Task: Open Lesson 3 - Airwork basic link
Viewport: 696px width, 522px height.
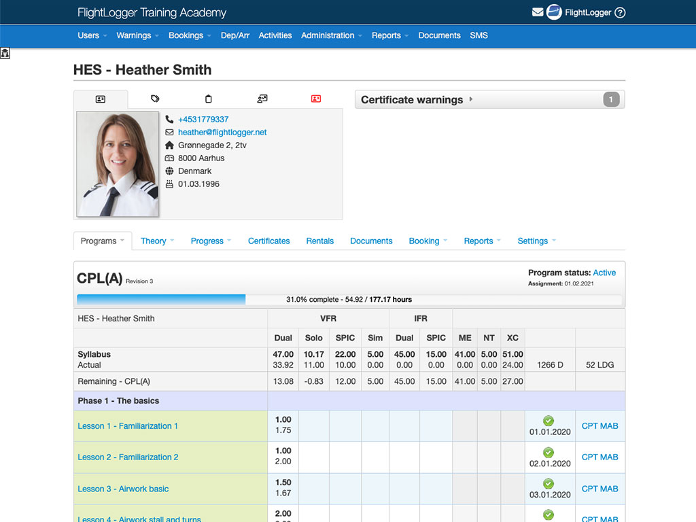Action: [123, 489]
